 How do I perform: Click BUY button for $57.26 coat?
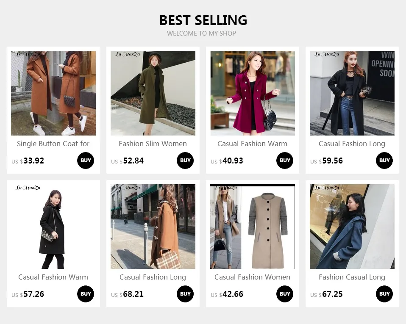tap(86, 294)
